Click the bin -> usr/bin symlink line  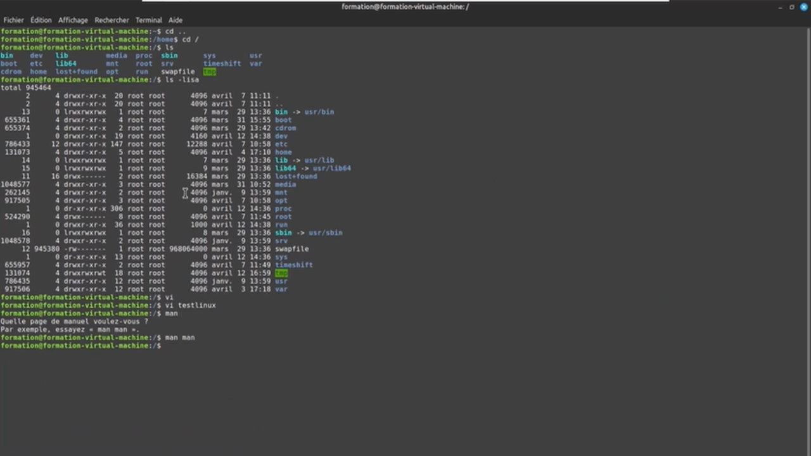point(304,111)
